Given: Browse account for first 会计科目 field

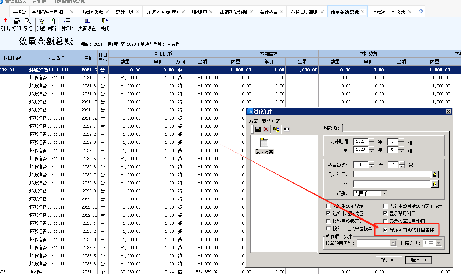Looking at the screenshot, I should 435,174.
